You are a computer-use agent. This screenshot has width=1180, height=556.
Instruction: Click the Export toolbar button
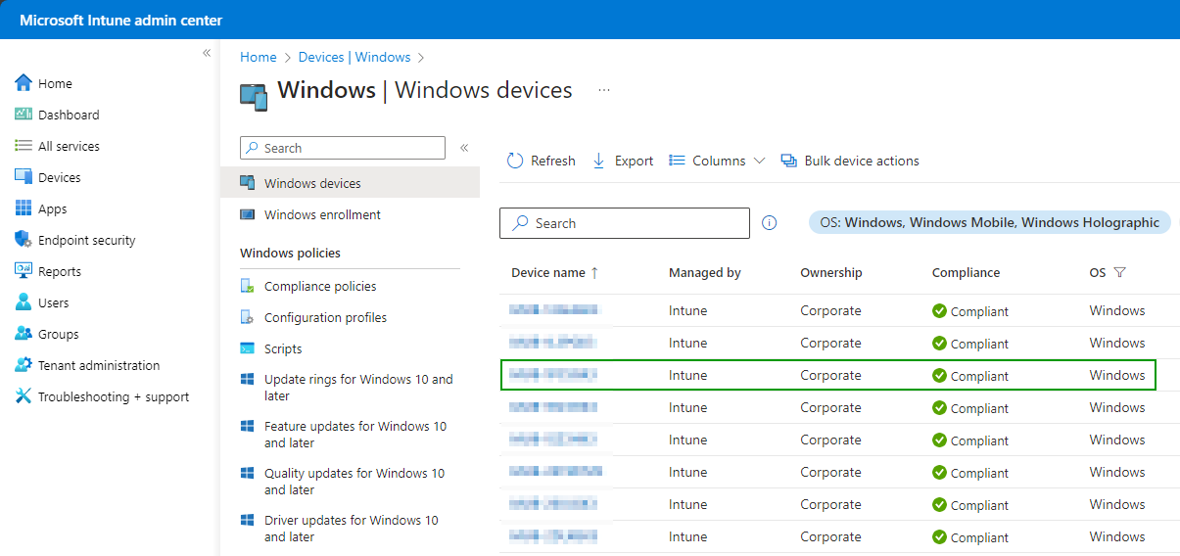coord(623,161)
